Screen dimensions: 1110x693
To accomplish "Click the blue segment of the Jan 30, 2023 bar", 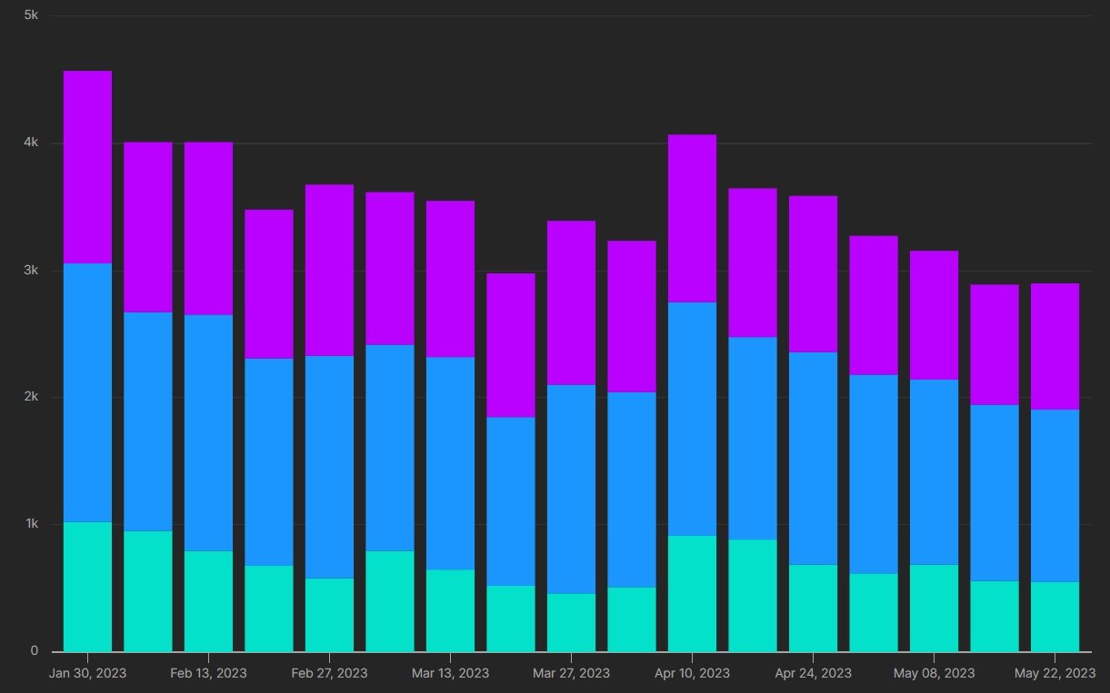I will click(87, 392).
